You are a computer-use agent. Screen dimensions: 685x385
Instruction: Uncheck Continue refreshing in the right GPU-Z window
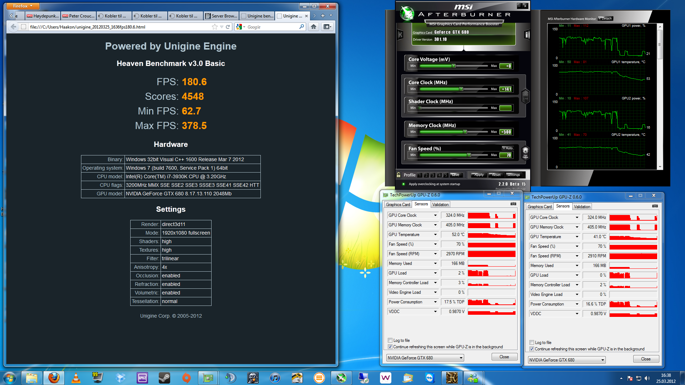532,349
